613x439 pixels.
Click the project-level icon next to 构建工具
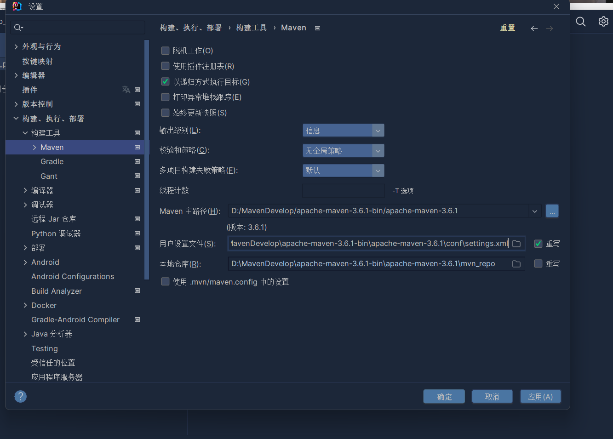(137, 133)
